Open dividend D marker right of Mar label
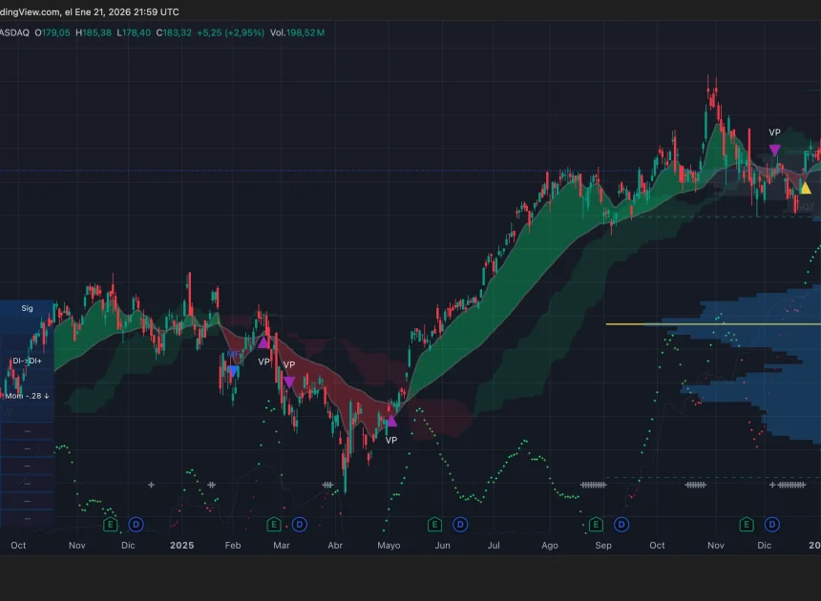 (x=299, y=524)
